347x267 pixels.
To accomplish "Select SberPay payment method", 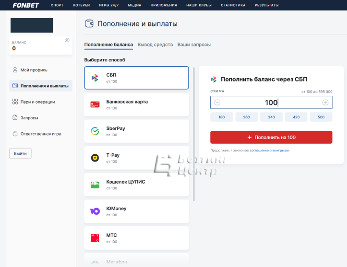I will [136, 131].
